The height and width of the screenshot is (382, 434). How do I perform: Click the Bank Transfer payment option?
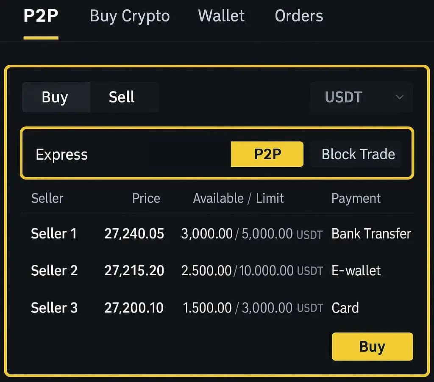pyautogui.click(x=371, y=234)
